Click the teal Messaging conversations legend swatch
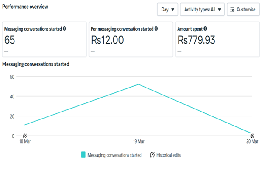Screen dimensions: 262x175 coord(83,154)
